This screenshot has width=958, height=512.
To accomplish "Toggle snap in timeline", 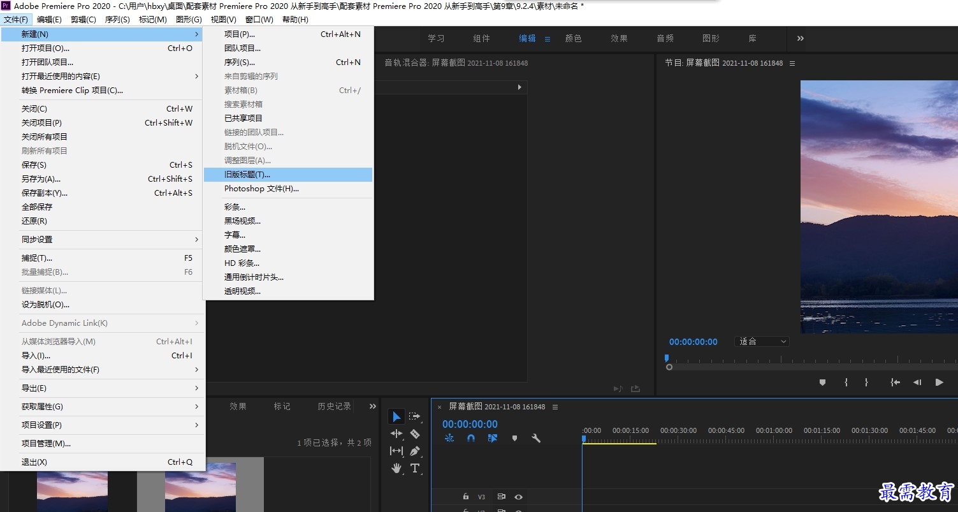I will [471, 438].
